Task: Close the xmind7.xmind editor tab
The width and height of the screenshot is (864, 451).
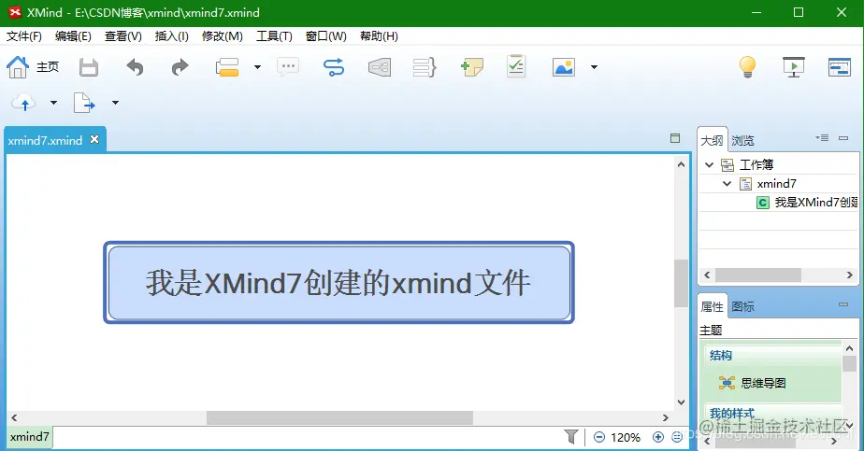Action: (x=94, y=139)
